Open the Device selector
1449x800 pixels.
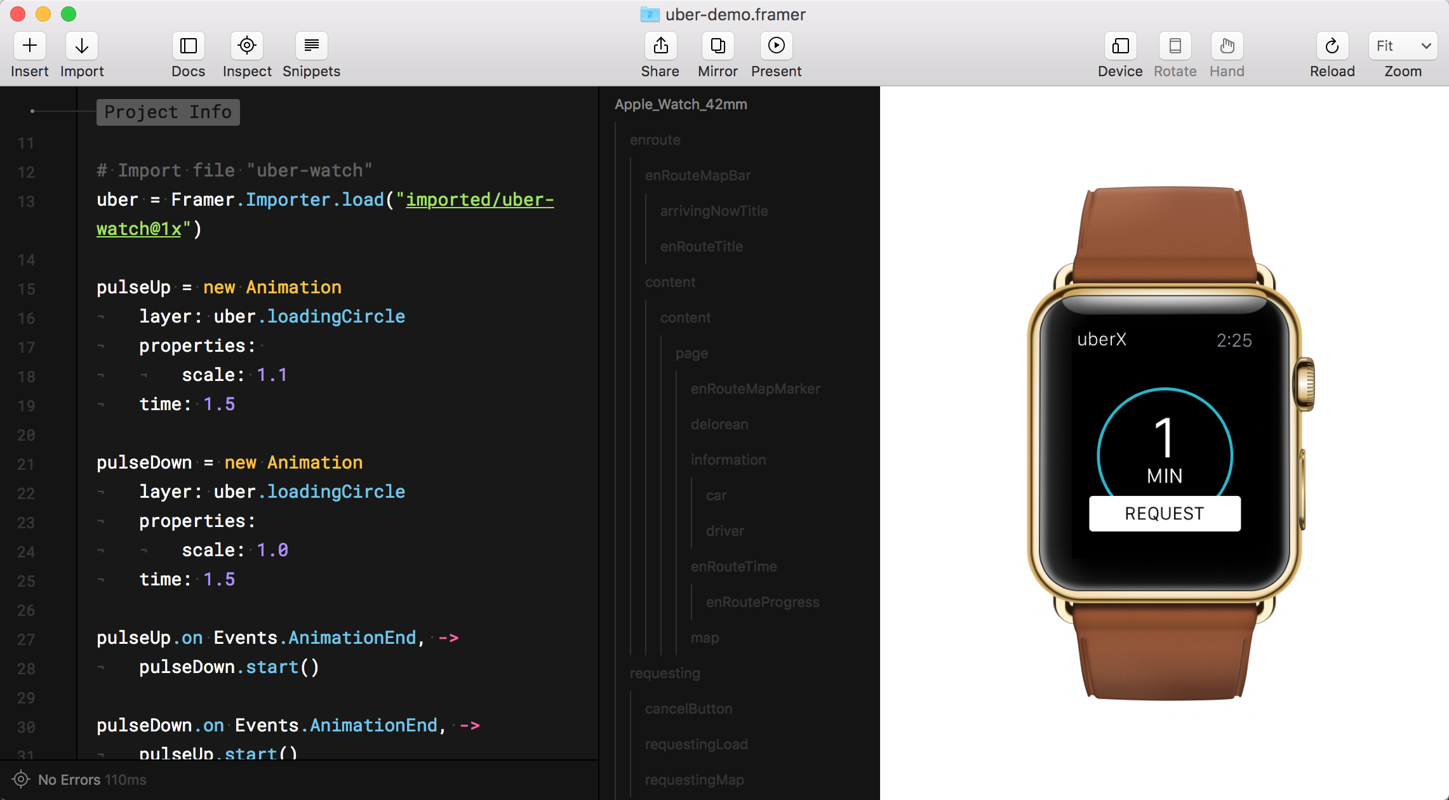pyautogui.click(x=1120, y=46)
